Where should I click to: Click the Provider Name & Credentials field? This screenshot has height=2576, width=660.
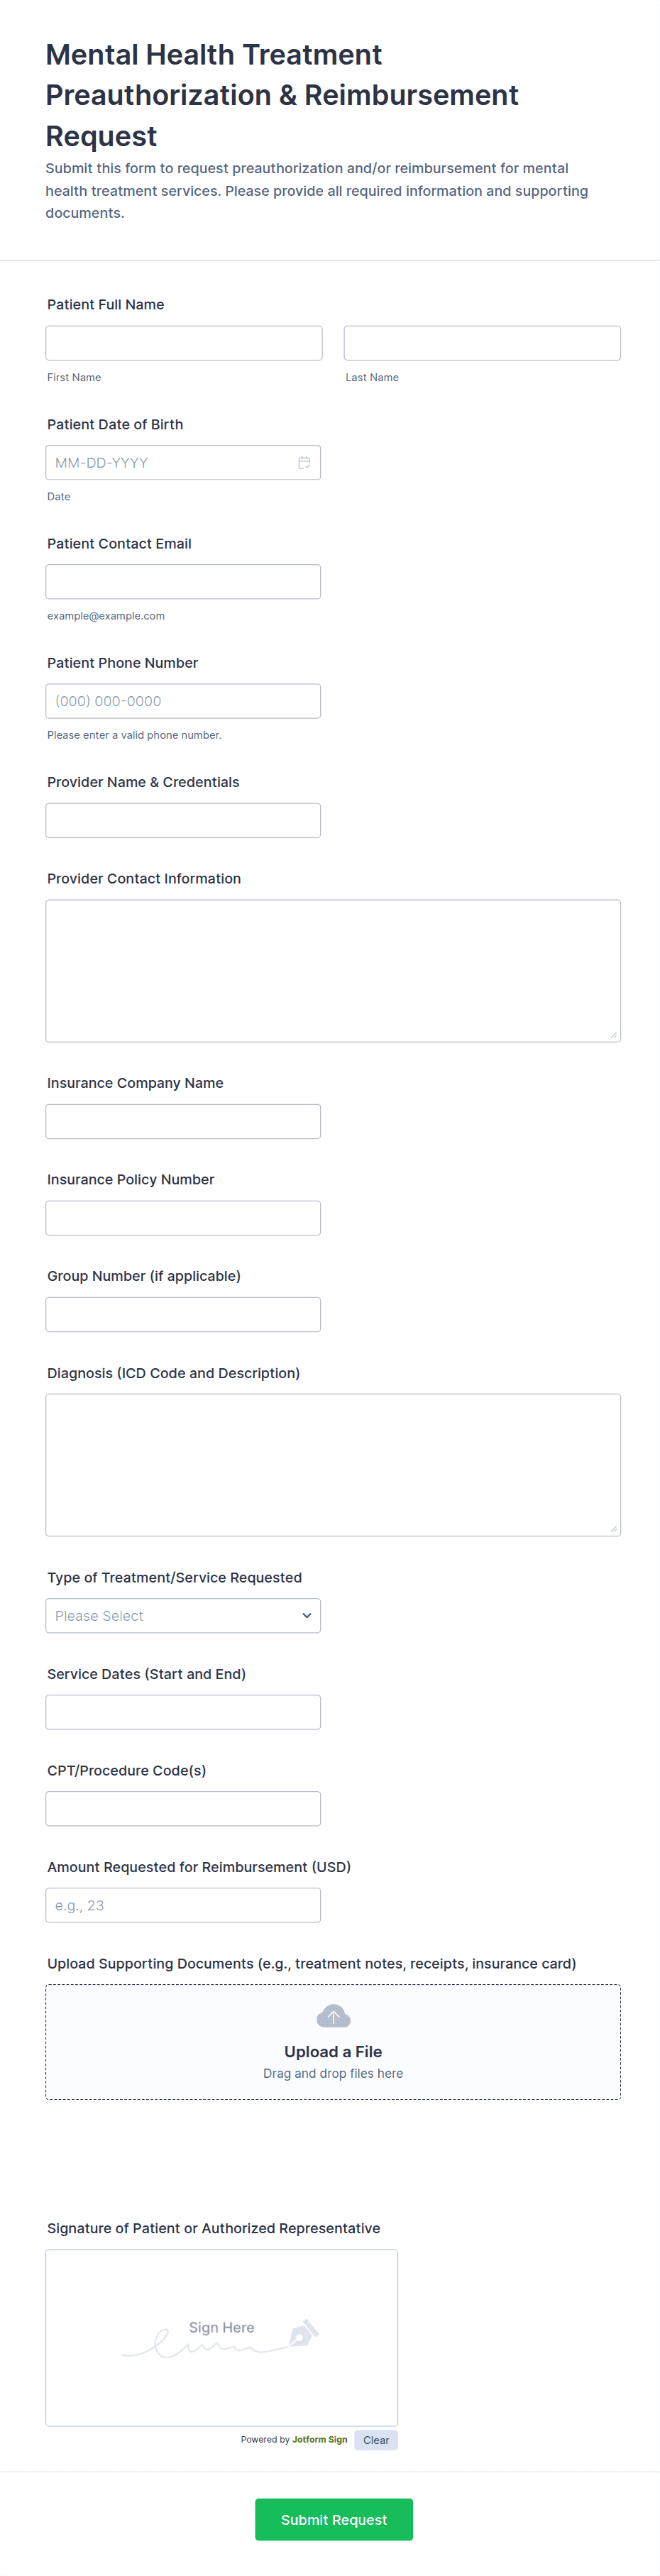183,820
